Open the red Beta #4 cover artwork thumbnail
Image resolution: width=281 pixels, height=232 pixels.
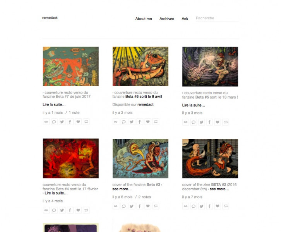point(70,159)
